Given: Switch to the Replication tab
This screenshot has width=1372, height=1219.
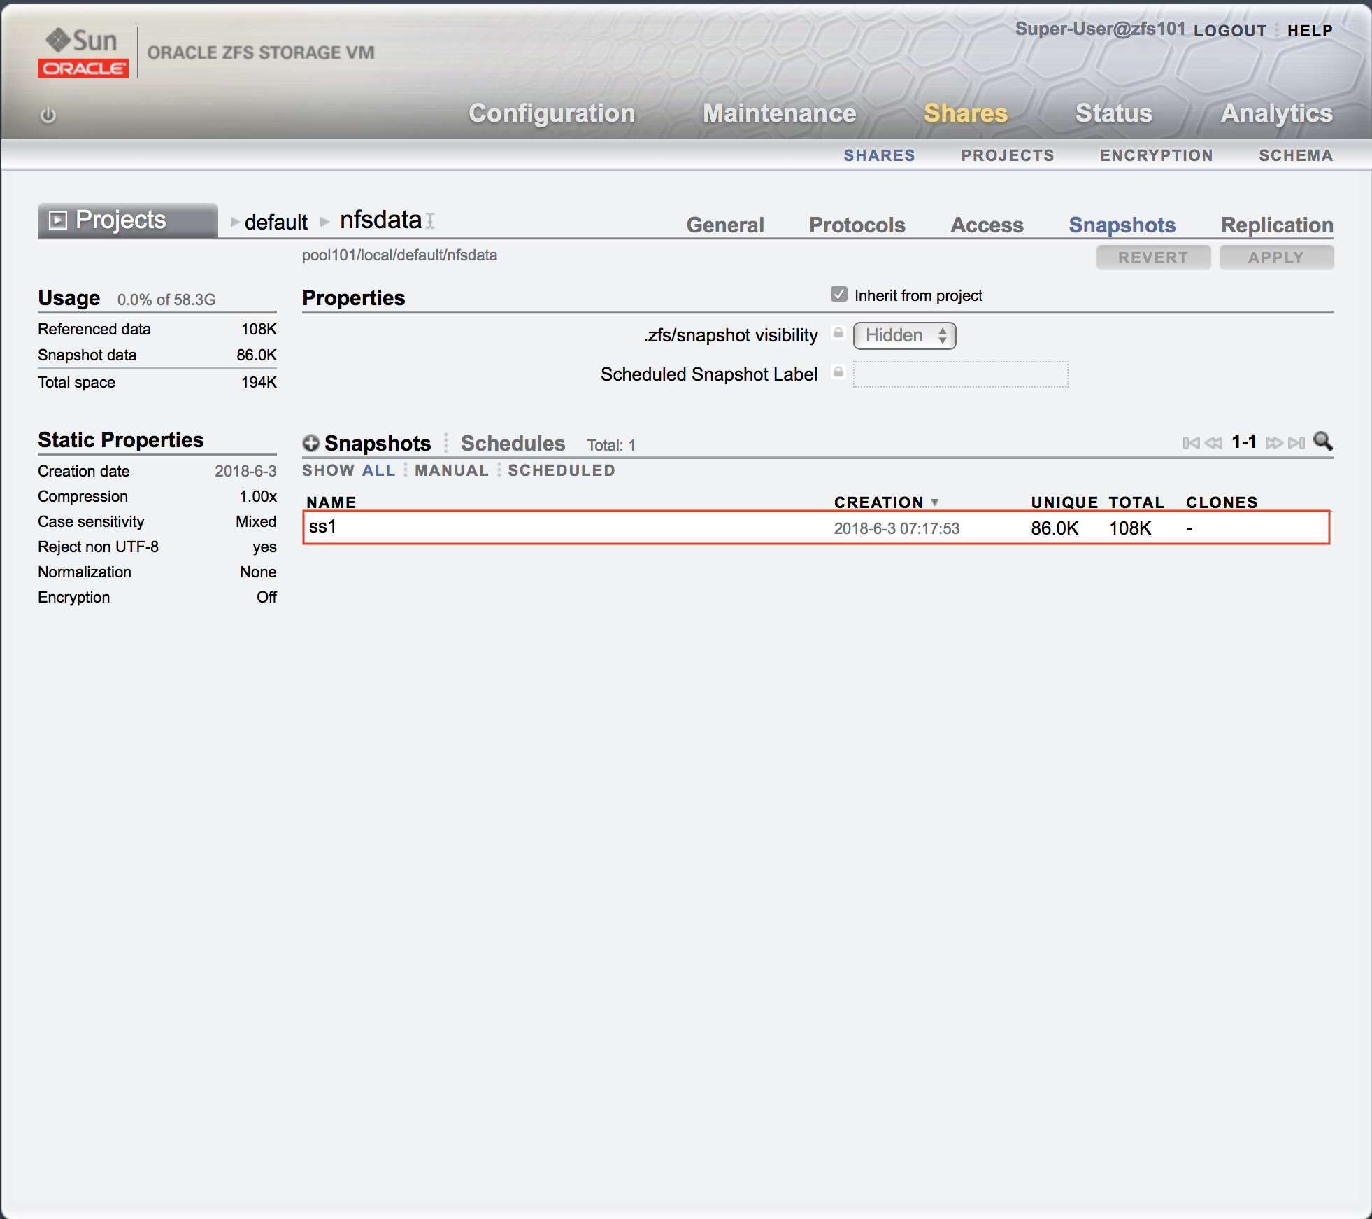Looking at the screenshot, I should [x=1277, y=225].
